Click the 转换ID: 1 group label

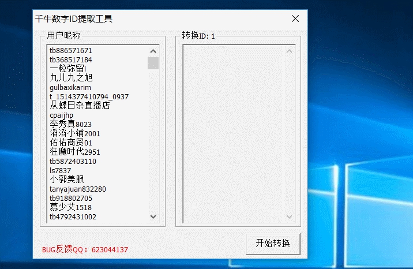(x=198, y=36)
